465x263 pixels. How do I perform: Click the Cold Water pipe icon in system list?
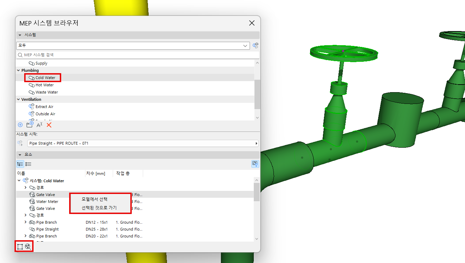click(x=32, y=78)
